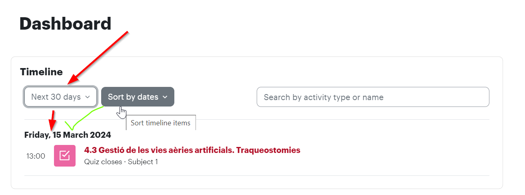Focus the Search by activity type field
The height and width of the screenshot is (195, 525).
373,97
